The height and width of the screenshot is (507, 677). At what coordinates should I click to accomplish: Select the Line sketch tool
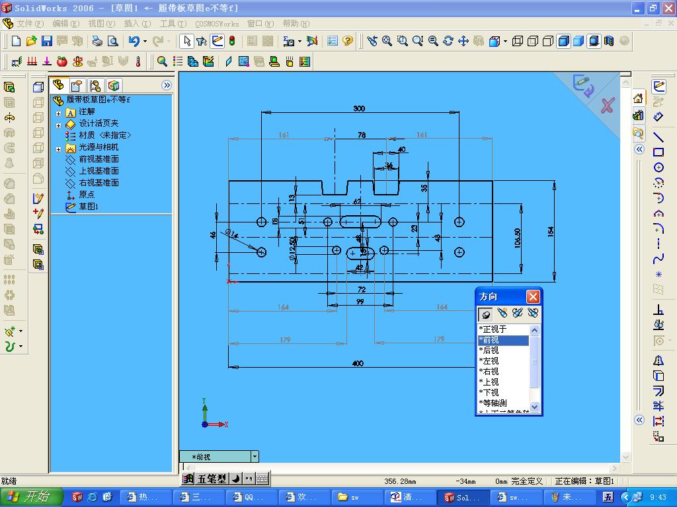658,137
